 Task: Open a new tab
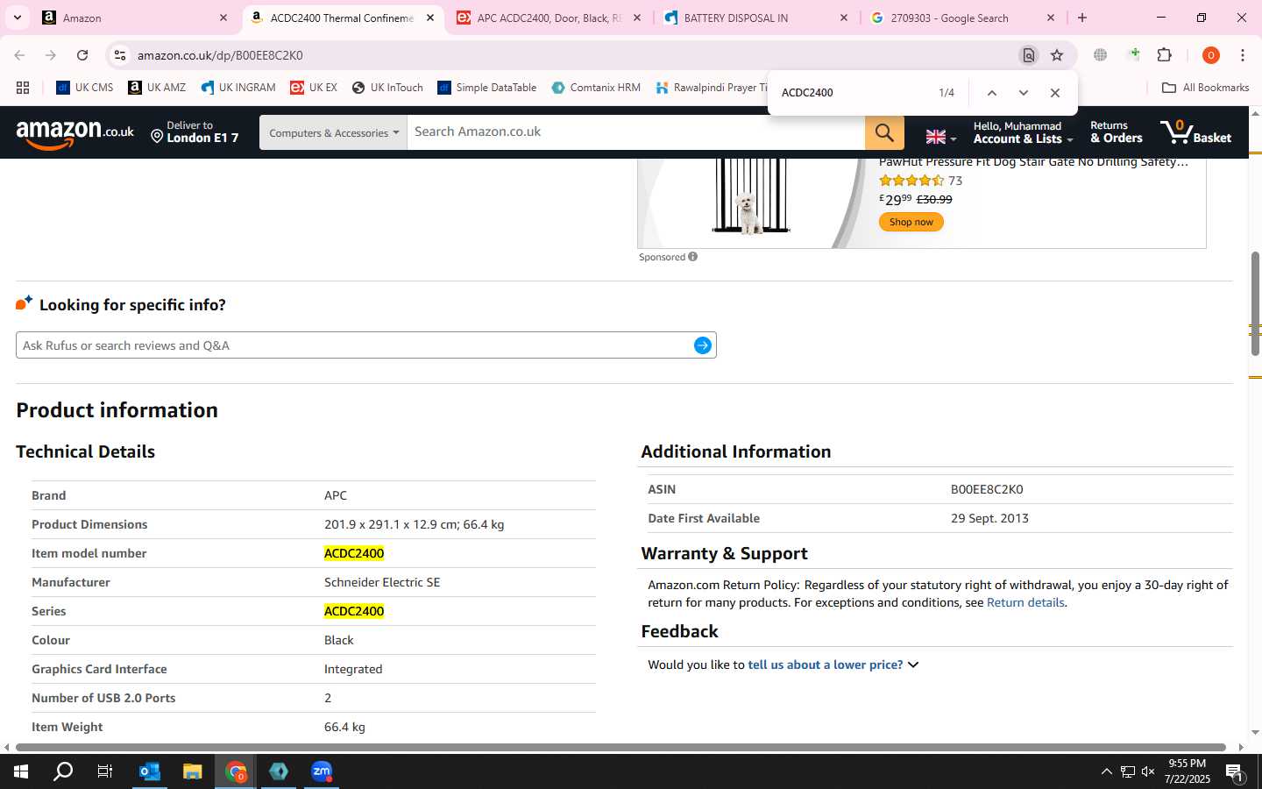tap(1082, 18)
